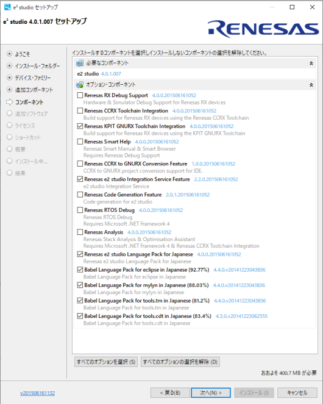Click the 次へ(N) > button
This screenshot has height=404, width=323.
click(211, 392)
